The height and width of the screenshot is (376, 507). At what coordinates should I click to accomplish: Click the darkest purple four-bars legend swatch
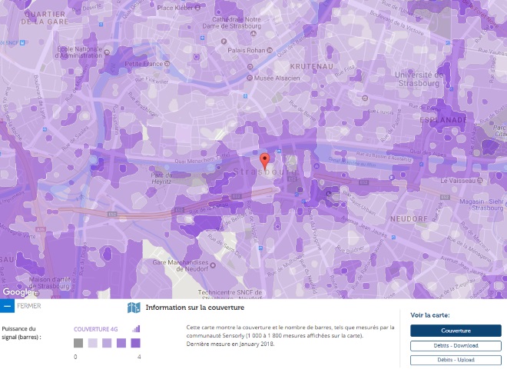[x=135, y=343]
